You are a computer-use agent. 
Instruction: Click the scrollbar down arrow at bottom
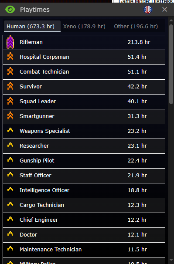click(x=171, y=260)
